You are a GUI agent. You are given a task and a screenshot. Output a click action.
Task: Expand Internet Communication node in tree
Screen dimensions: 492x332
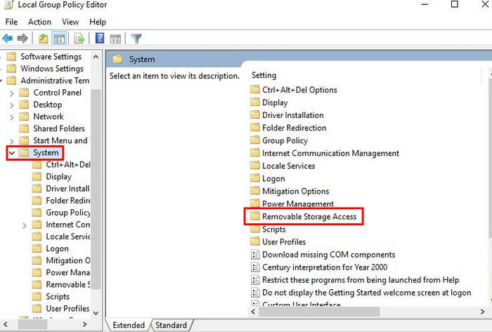click(25, 225)
